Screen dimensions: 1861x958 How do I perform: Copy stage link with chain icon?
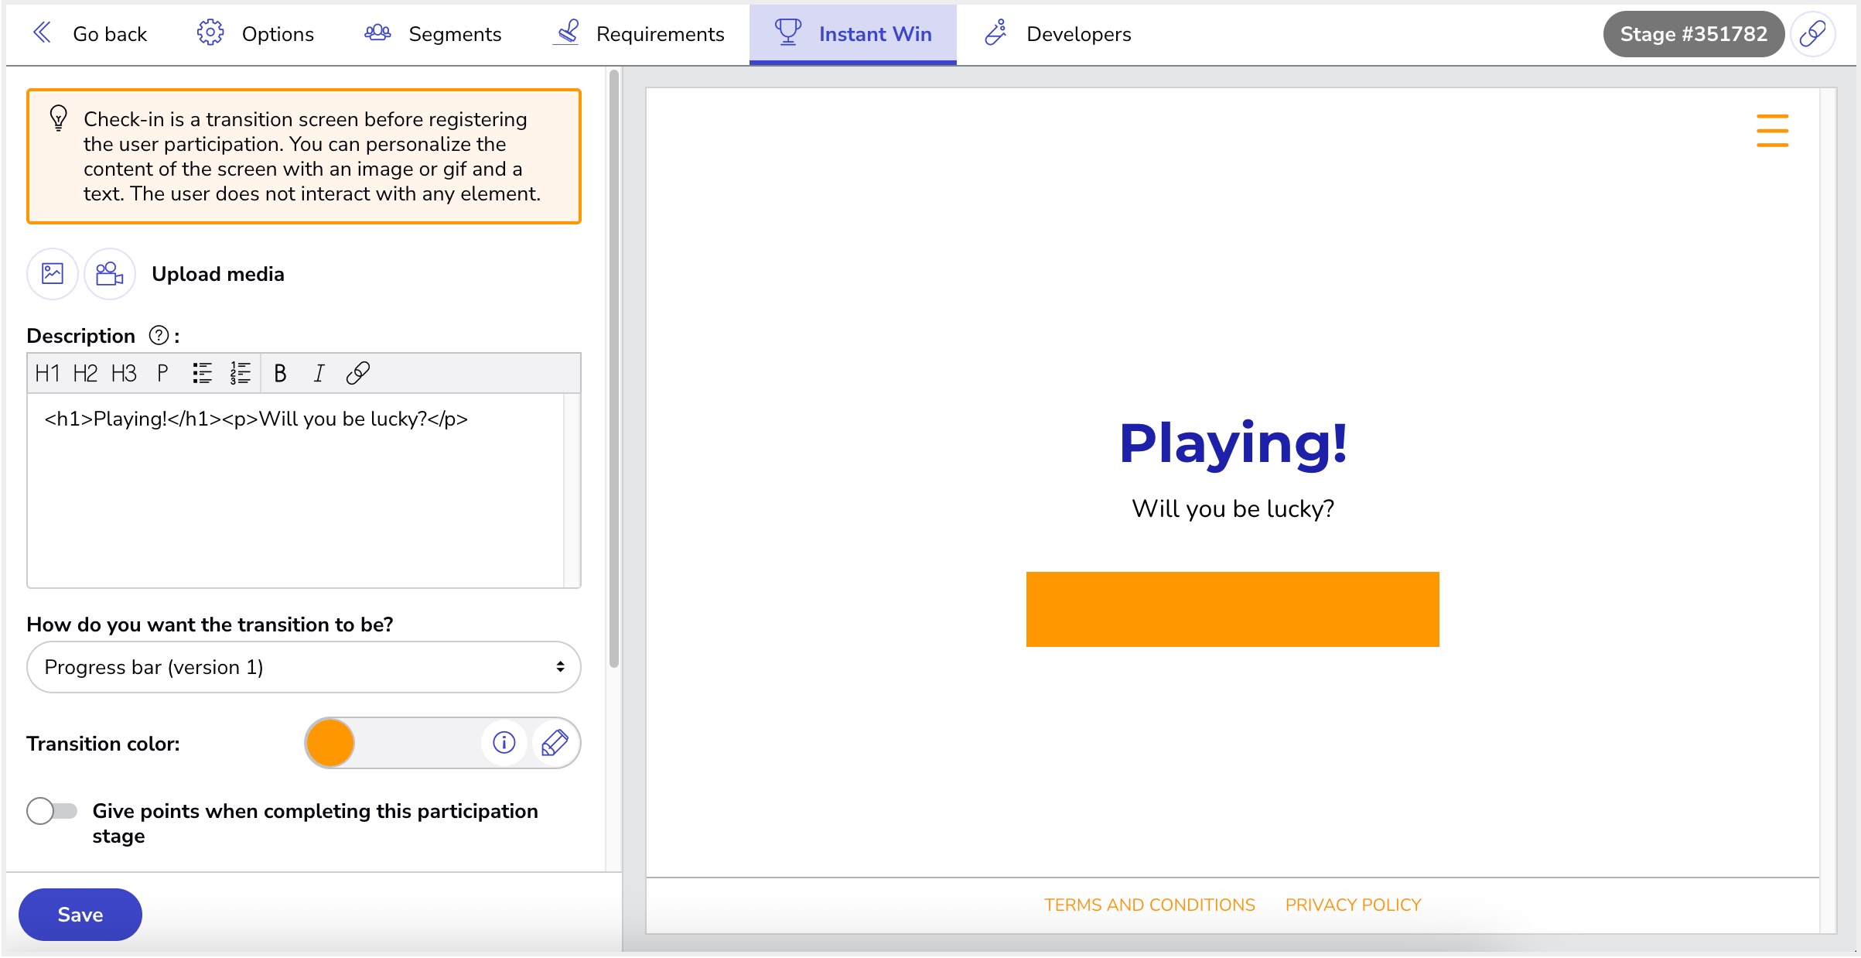pyautogui.click(x=1812, y=34)
